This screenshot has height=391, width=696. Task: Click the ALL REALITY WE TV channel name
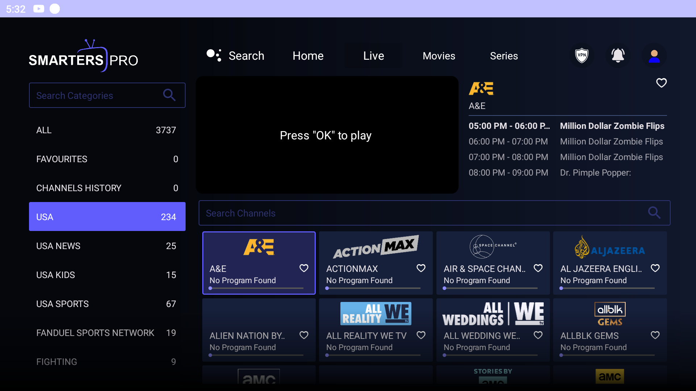(366, 336)
